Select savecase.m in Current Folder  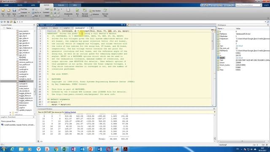coord(23,86)
